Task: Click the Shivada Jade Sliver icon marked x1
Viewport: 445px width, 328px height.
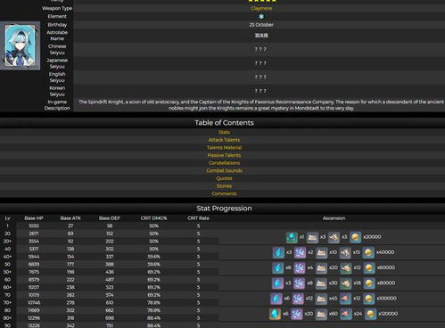Action: [x=292, y=237]
